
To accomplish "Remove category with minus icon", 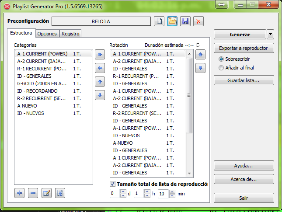I will (33, 193).
